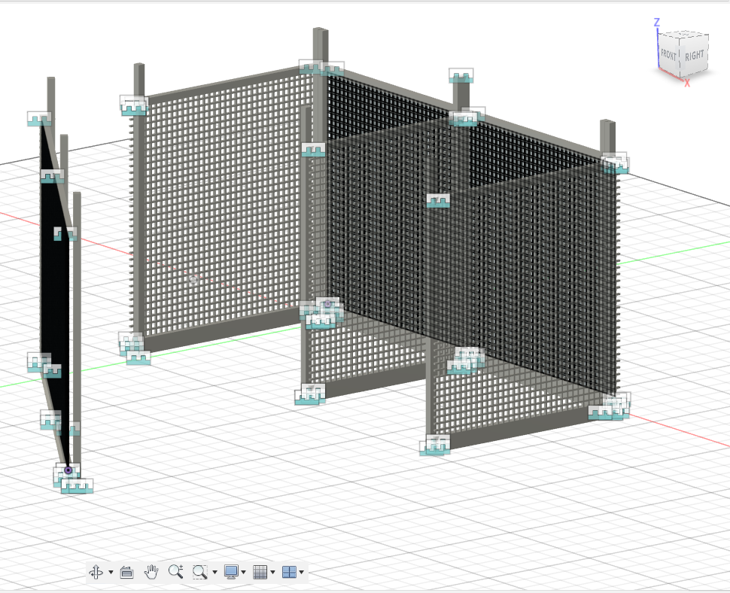Select the Pan hand tool
The height and width of the screenshot is (593, 730).
[x=151, y=572]
